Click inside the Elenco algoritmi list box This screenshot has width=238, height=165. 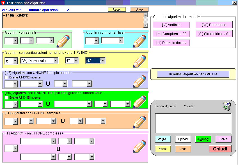click(x=193, y=123)
